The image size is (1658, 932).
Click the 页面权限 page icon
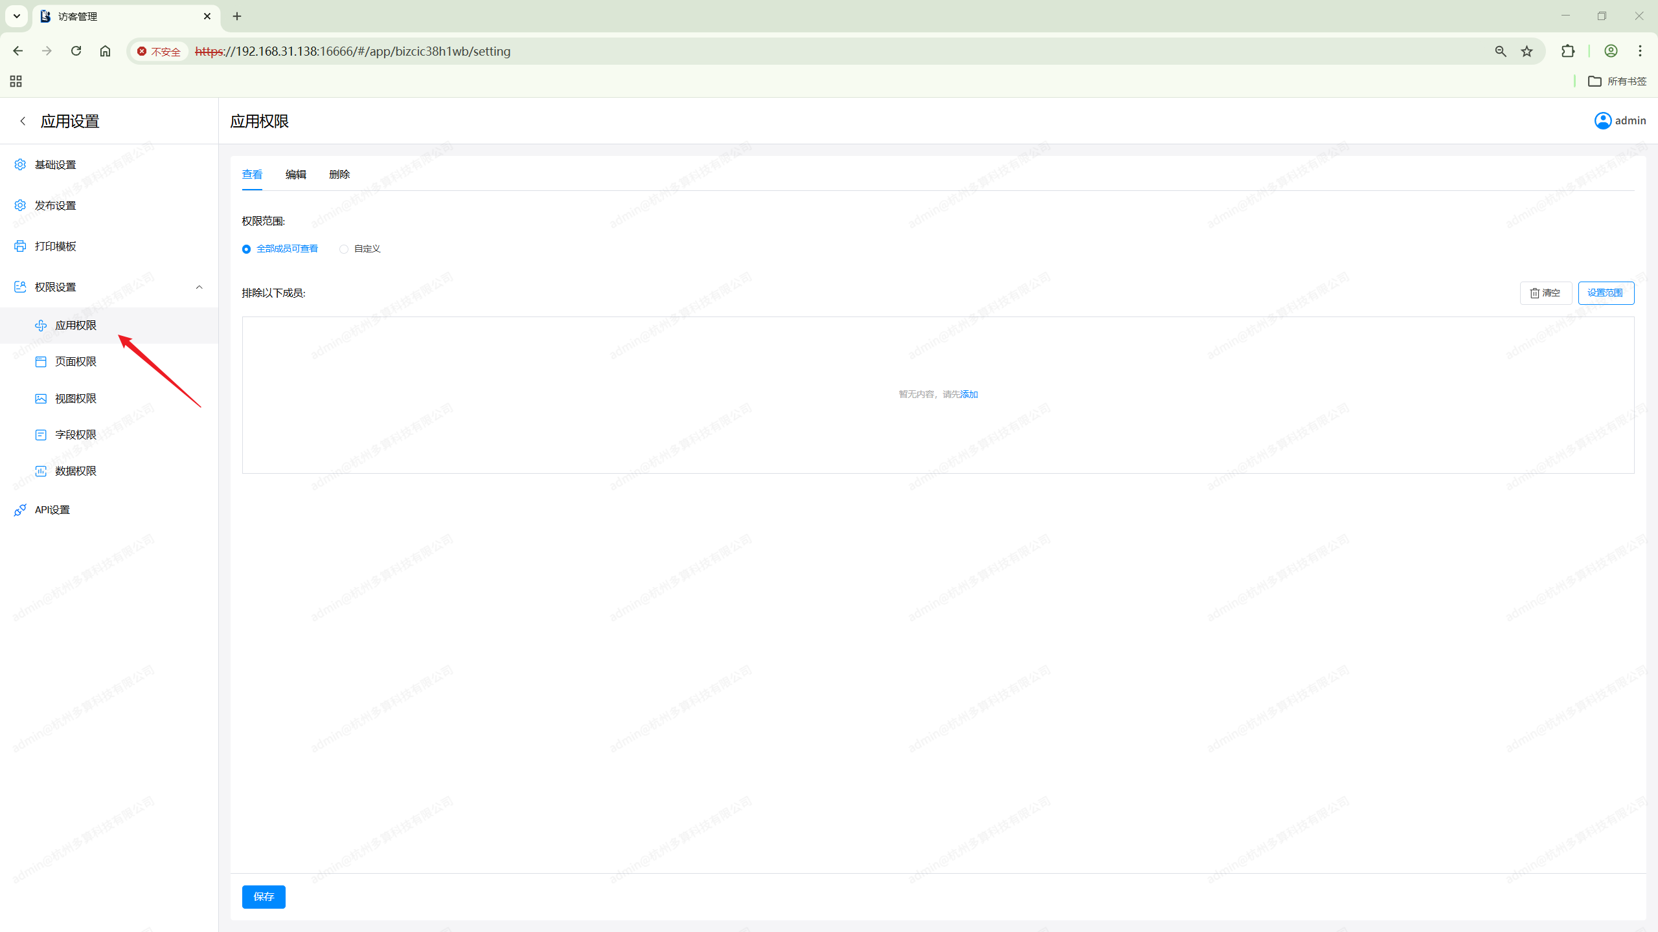click(41, 362)
